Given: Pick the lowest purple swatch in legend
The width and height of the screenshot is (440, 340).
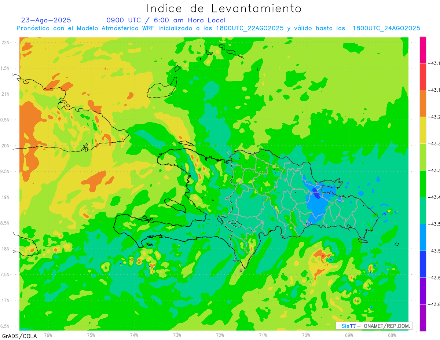Looking at the screenshot, I should click(x=423, y=318).
